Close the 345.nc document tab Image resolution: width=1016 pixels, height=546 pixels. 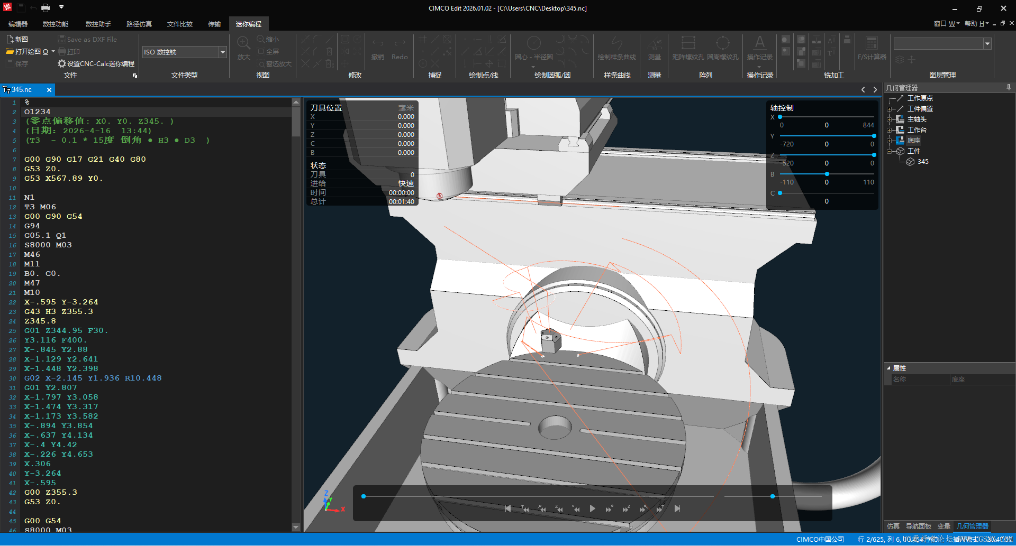point(49,90)
